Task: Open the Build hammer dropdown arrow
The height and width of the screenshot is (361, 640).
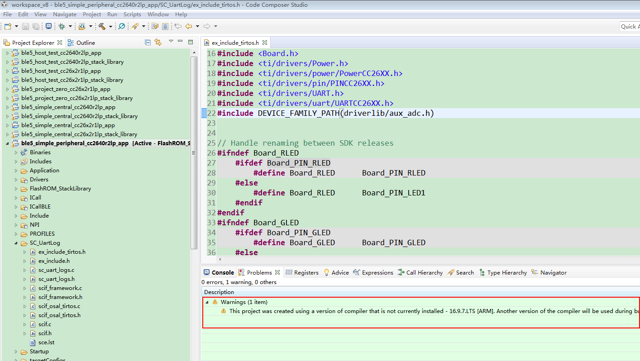Action: click(110, 26)
